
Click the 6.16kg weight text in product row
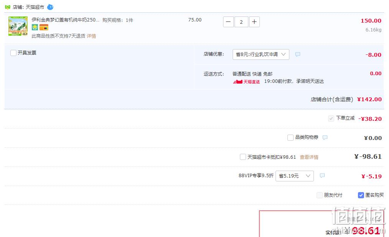coord(373,30)
